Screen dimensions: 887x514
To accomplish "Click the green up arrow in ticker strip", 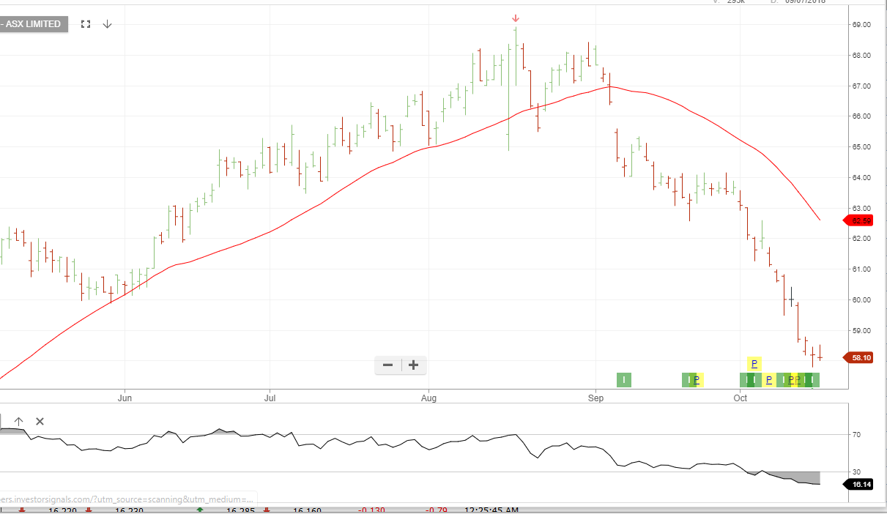I will (201, 510).
